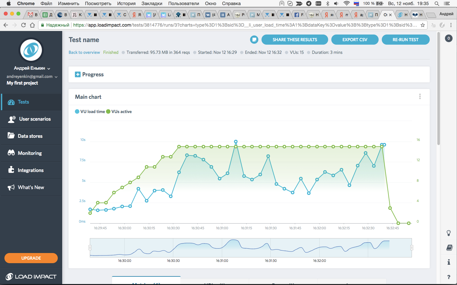Open Закладки menu
The height and width of the screenshot is (285, 457).
click(152, 3)
